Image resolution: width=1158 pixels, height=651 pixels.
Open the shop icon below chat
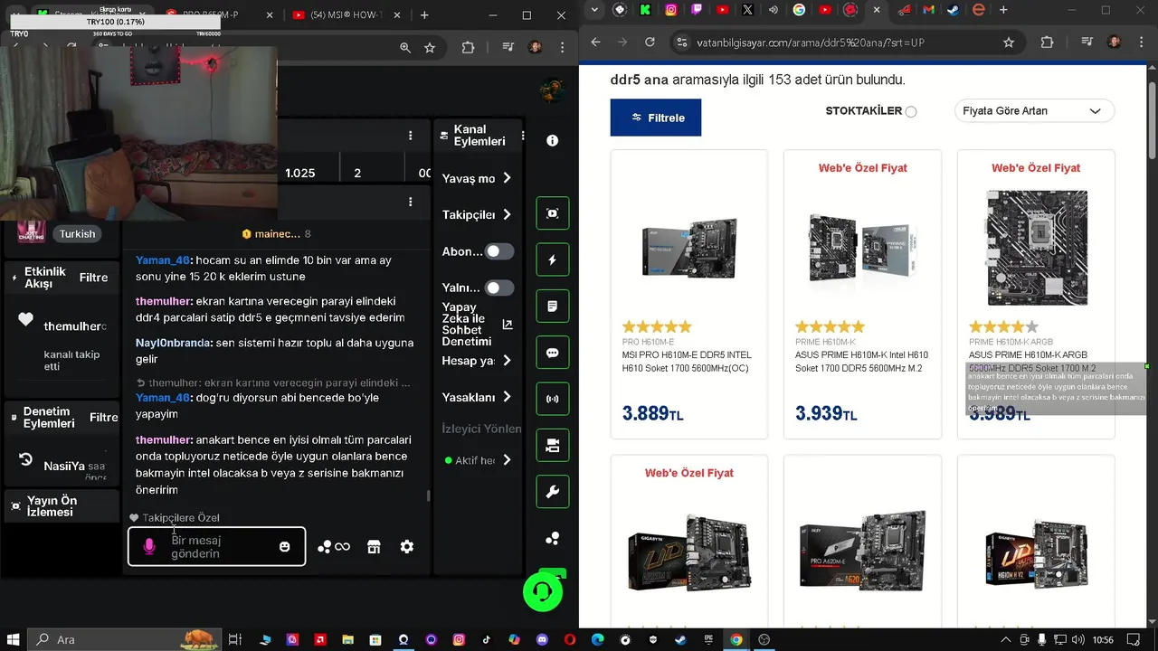click(373, 546)
